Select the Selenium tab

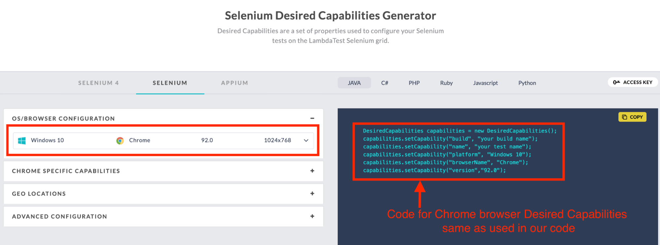click(x=170, y=83)
